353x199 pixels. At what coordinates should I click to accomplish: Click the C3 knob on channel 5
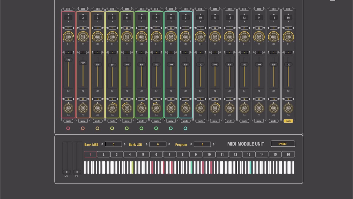pos(127,108)
